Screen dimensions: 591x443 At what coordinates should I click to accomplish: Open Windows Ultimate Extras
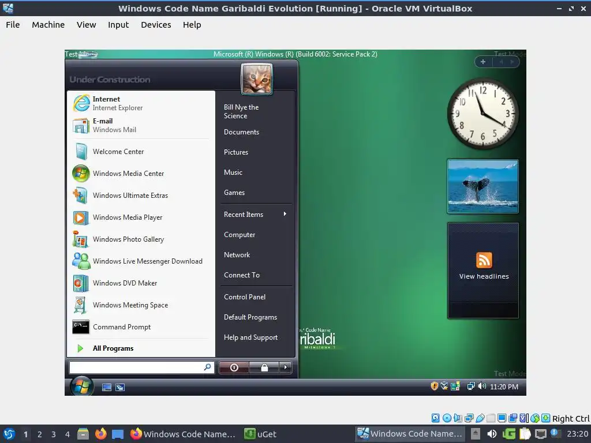pos(140,195)
